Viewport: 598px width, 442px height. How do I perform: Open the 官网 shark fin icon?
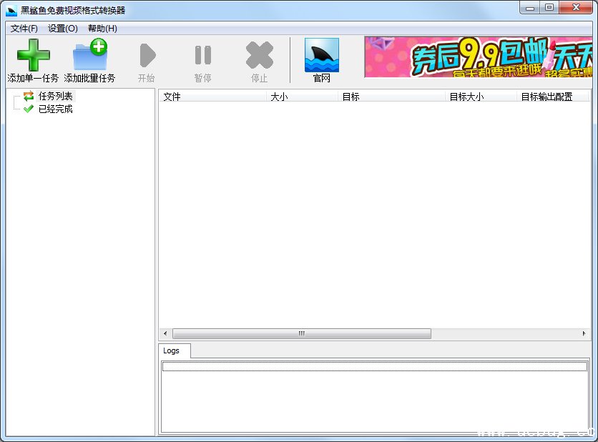[x=322, y=56]
